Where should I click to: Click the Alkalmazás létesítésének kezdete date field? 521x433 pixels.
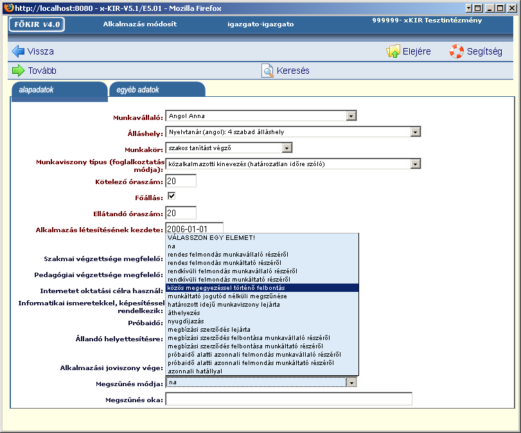point(195,228)
